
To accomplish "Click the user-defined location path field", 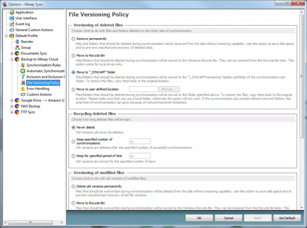I will [x=143, y=89].
